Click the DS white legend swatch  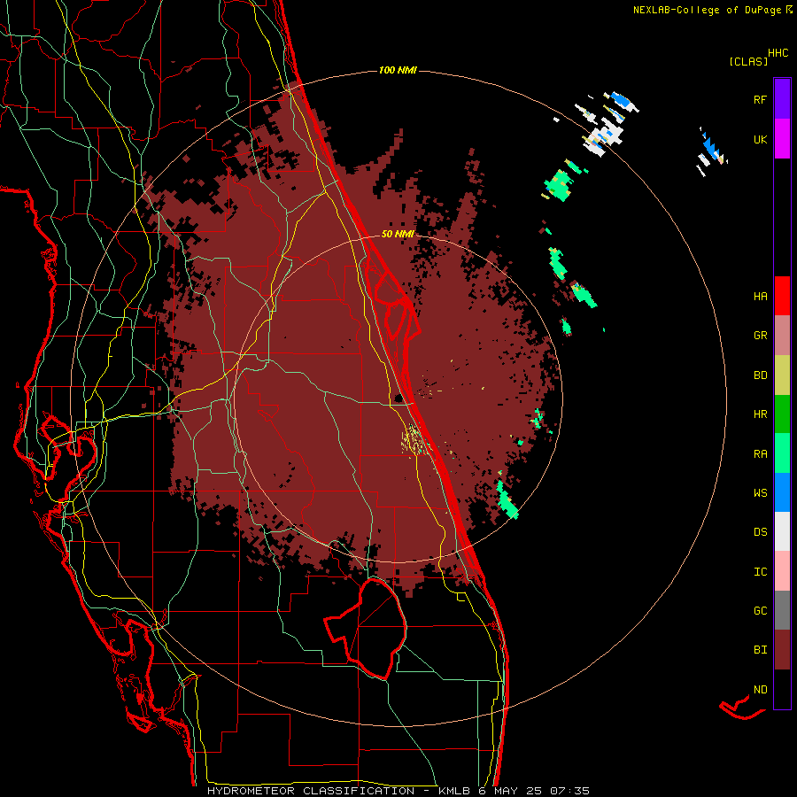click(782, 531)
